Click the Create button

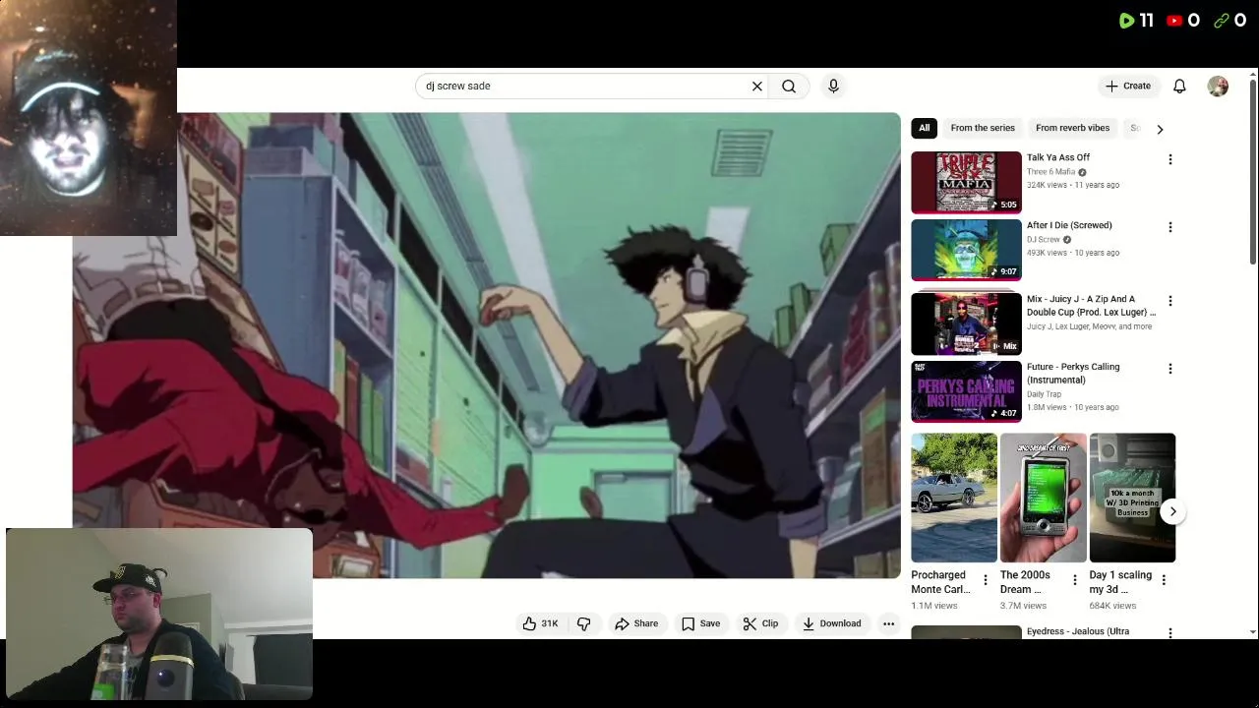click(1127, 87)
